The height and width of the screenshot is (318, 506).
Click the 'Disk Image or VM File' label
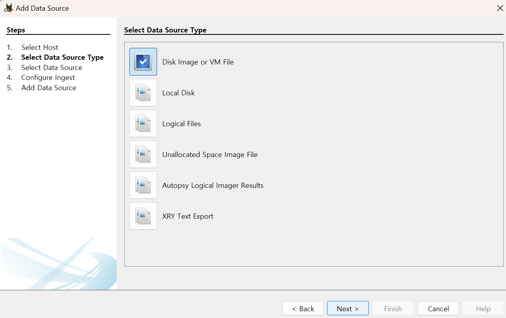(x=198, y=62)
